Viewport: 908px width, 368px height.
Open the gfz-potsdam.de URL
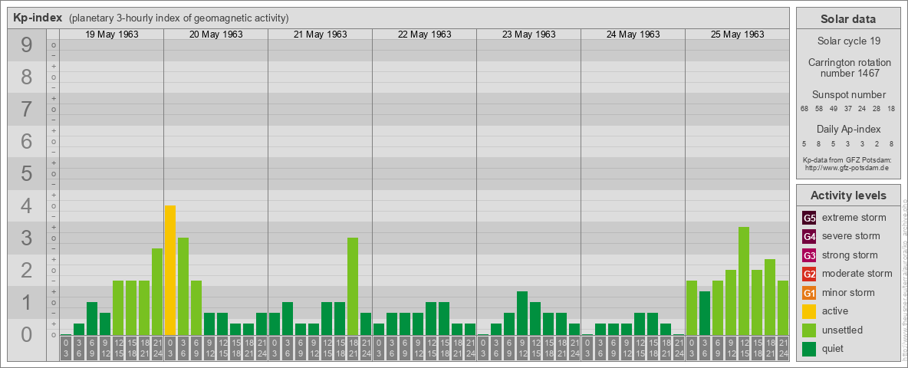click(847, 168)
